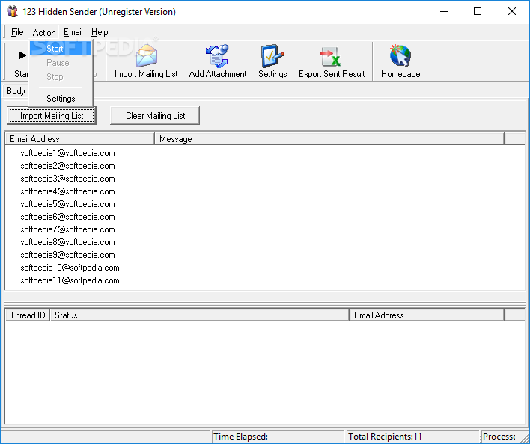530x444 pixels.
Task: Select softpedia8@softpedia.com row
Action: [67, 242]
